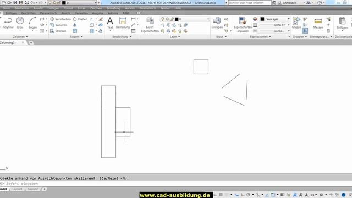The width and height of the screenshot is (352, 198).
Task: Click the mirror tool in Ändern panel
Action: [75, 25]
